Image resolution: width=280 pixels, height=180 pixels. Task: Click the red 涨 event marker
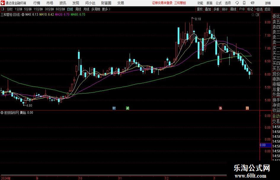tap(220, 108)
